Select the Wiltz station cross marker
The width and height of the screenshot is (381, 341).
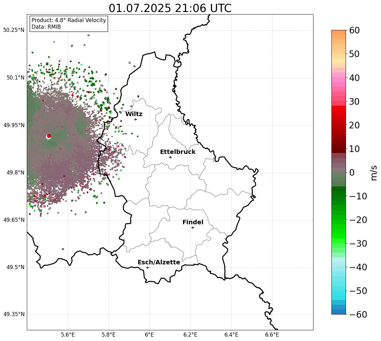(x=136, y=119)
